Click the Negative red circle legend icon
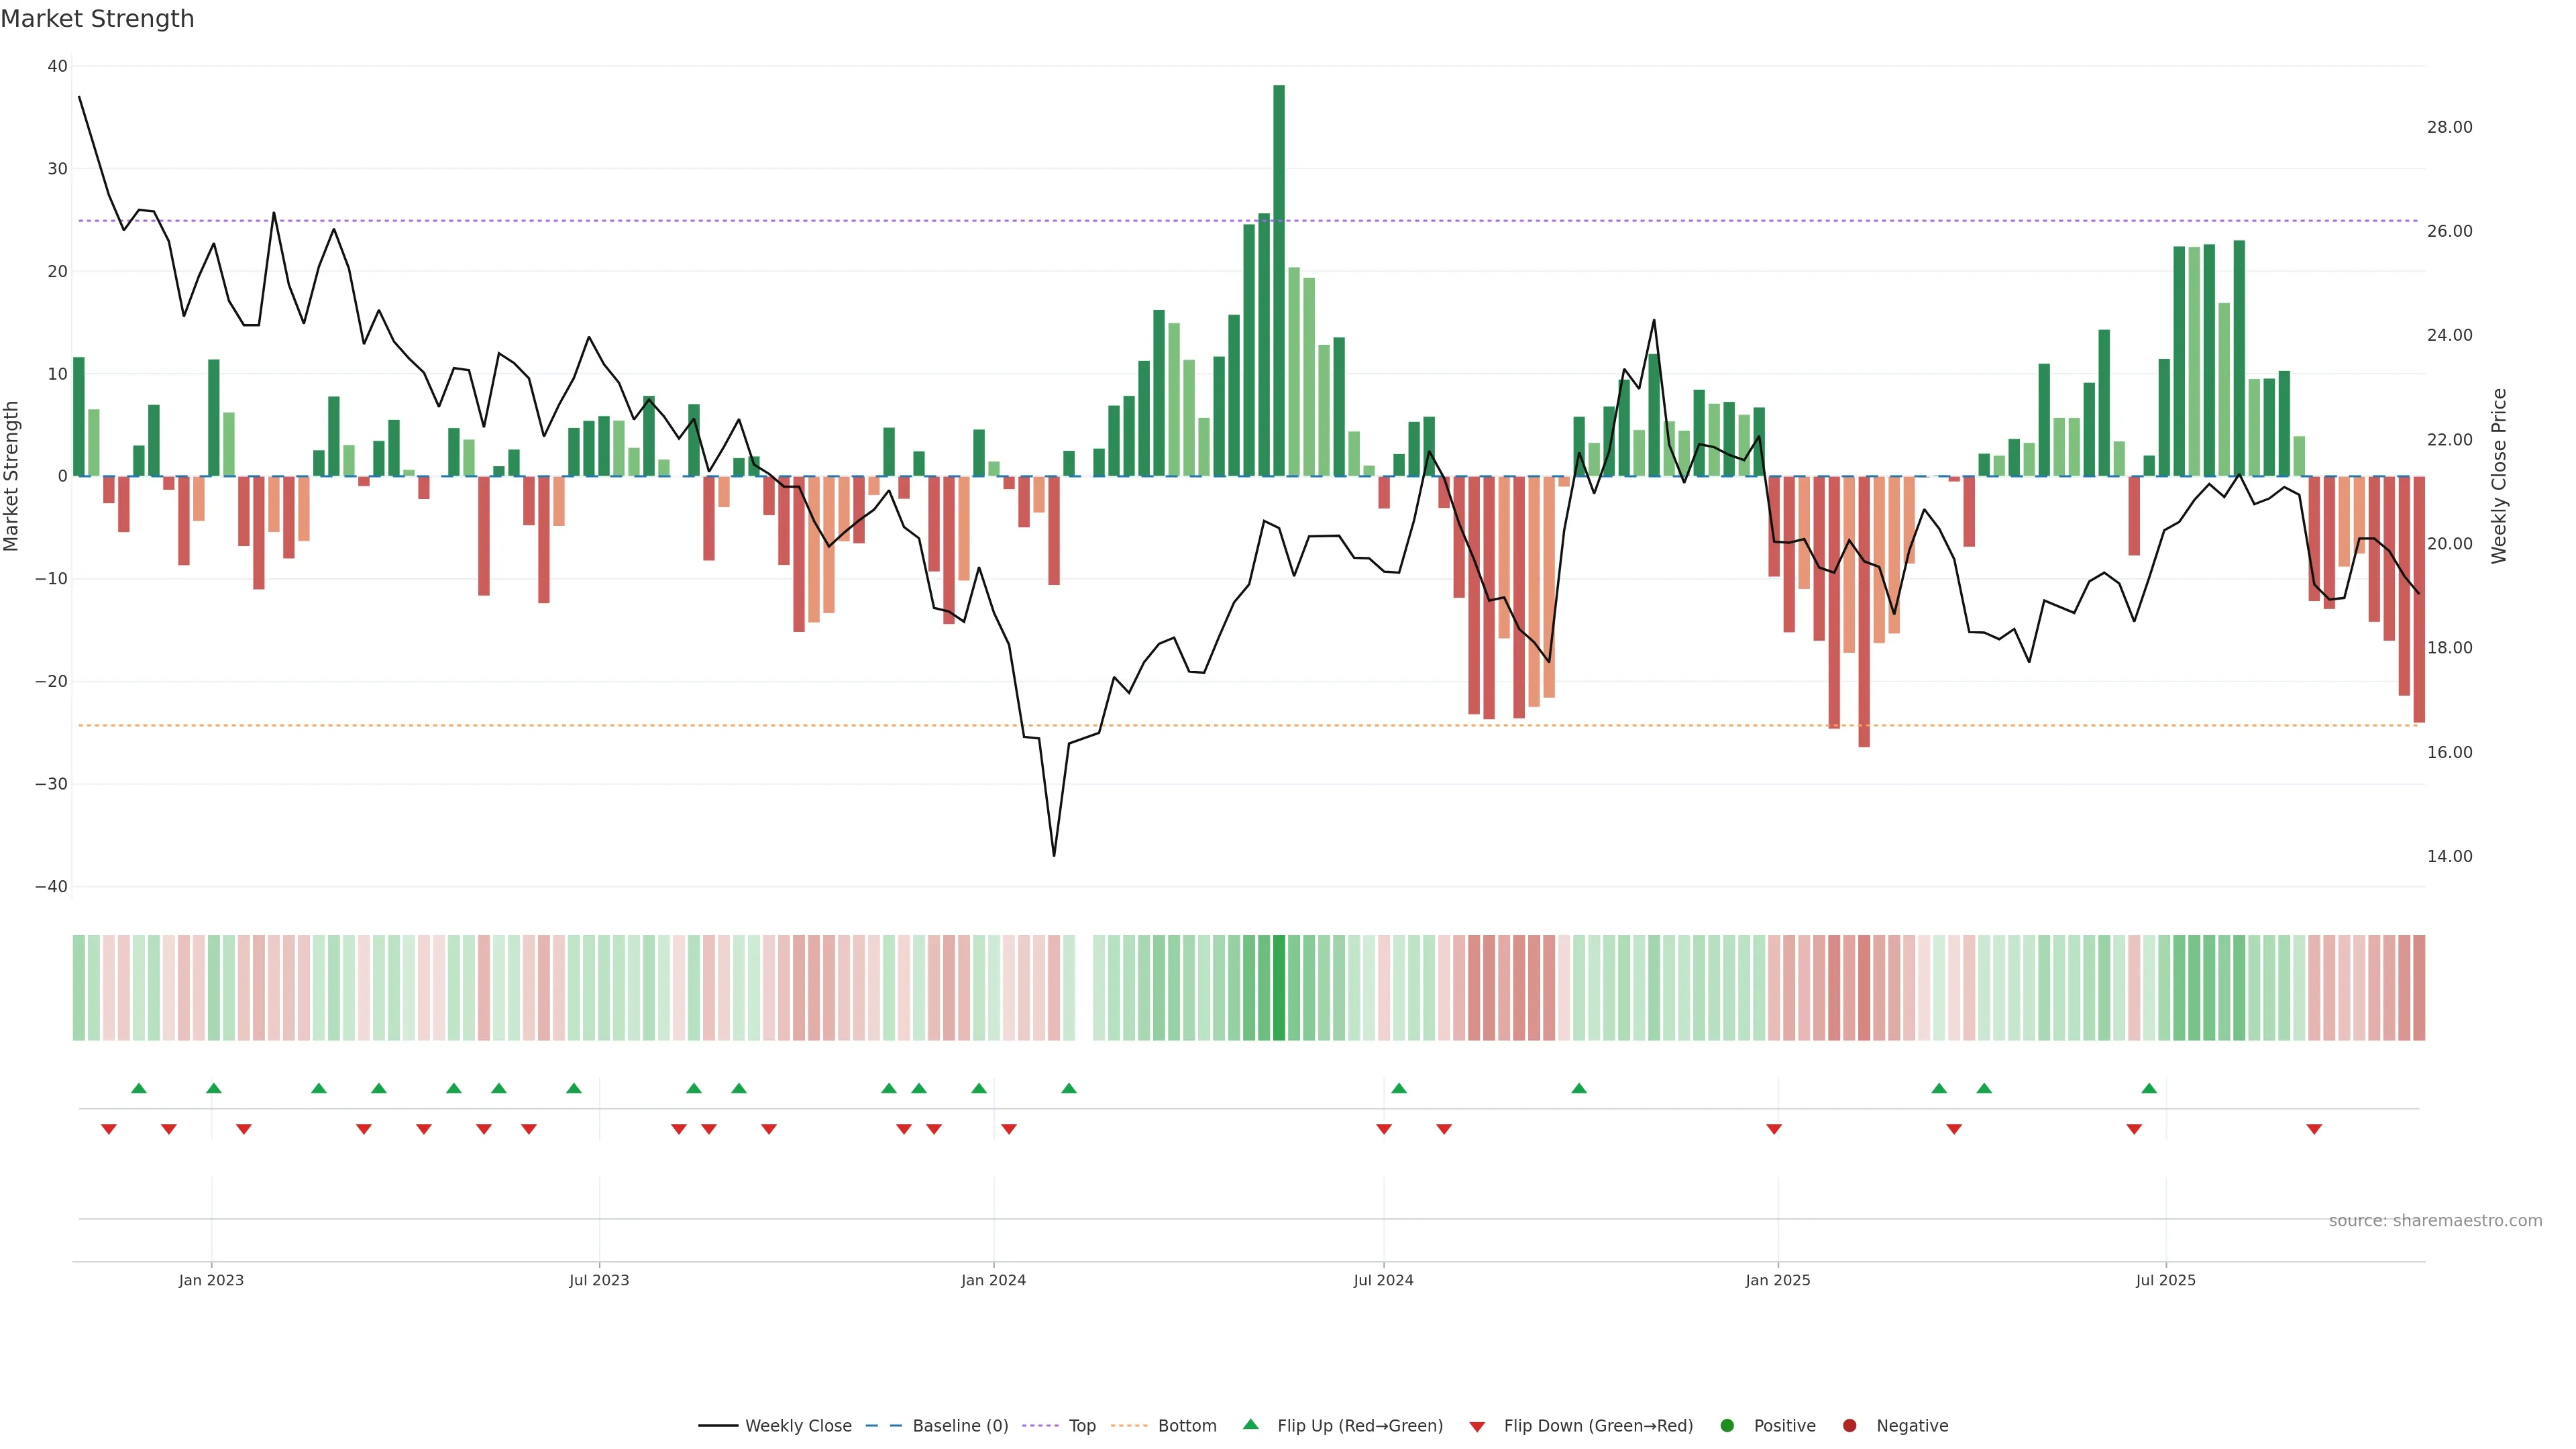This screenshot has height=1449, width=2576. (1849, 1426)
